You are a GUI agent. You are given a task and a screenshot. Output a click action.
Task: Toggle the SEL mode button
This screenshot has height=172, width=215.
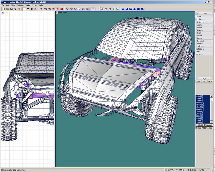[204, 81]
